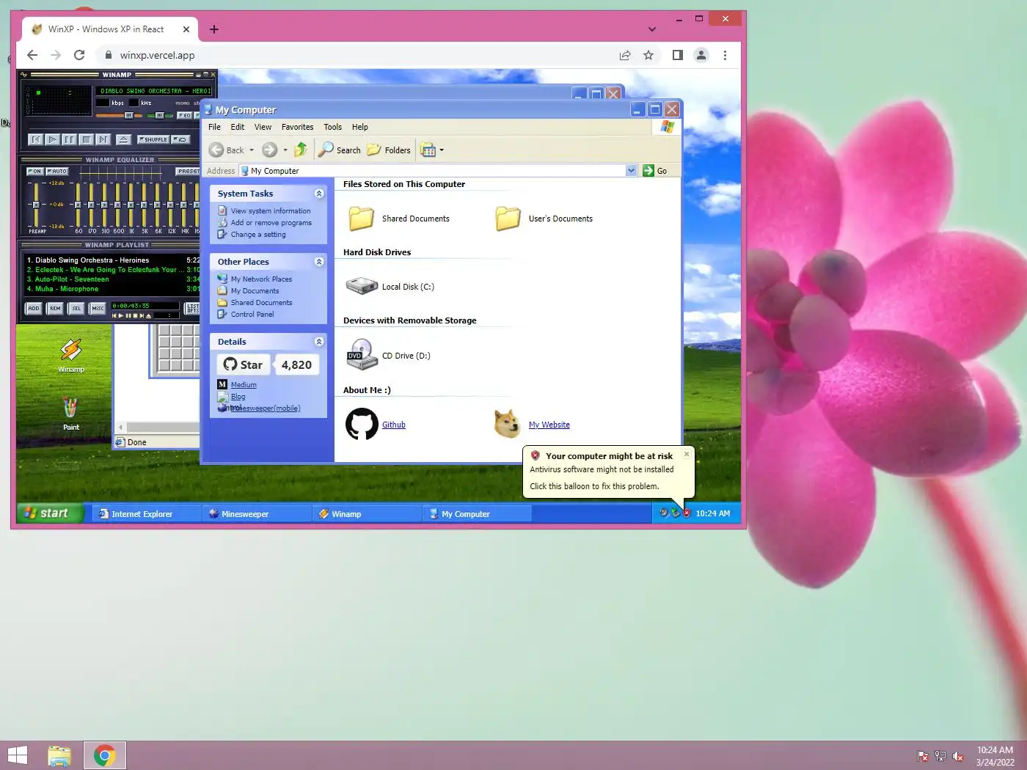Image resolution: width=1027 pixels, height=770 pixels.
Task: Click the 1K equalizer band slider
Action: pos(131,205)
